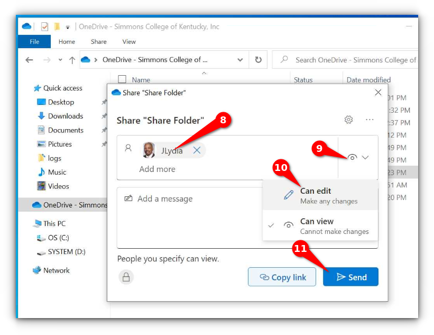Select Quick access in navigation pane

coord(58,88)
